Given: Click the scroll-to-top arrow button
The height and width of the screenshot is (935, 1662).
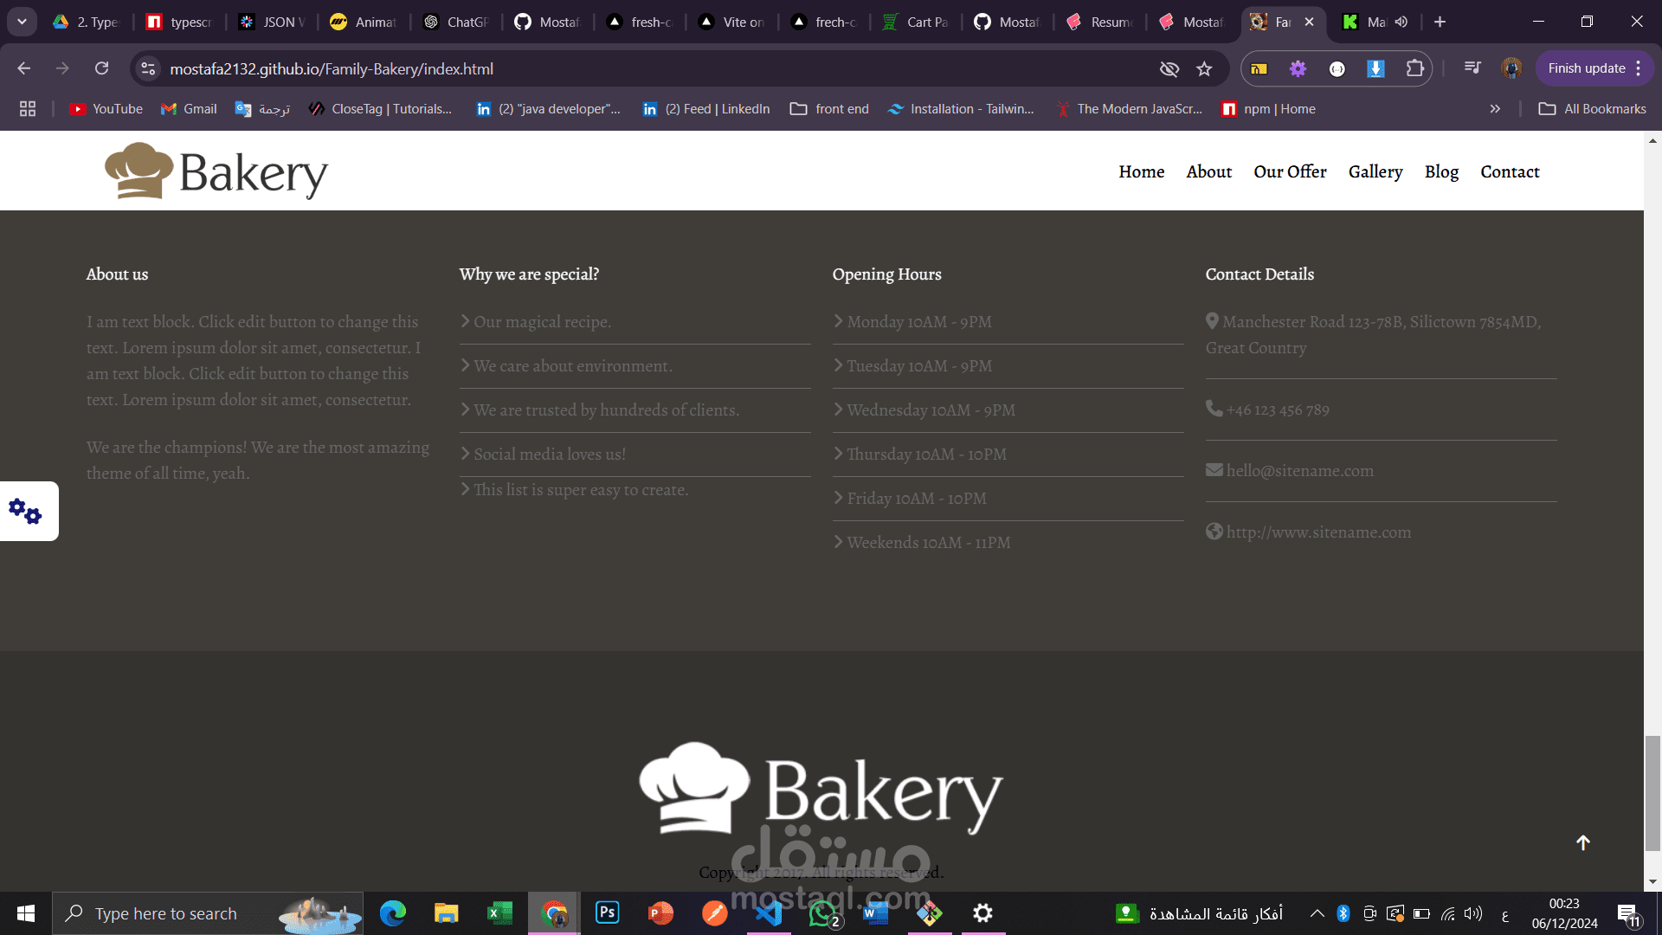Looking at the screenshot, I should click(x=1582, y=842).
